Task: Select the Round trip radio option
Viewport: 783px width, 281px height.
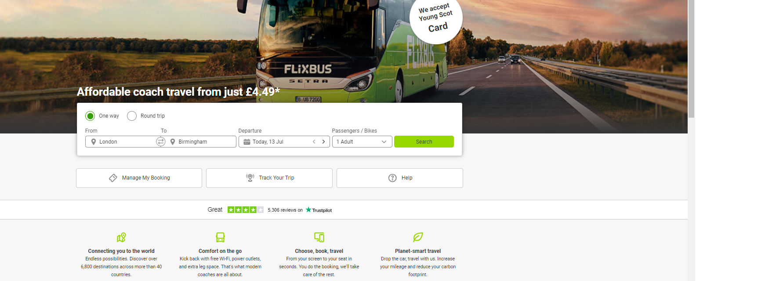Action: pos(132,116)
